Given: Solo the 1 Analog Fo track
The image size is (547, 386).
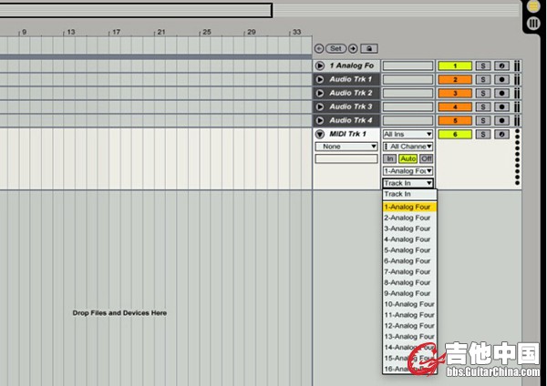Looking at the screenshot, I should pos(482,66).
